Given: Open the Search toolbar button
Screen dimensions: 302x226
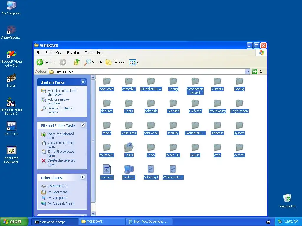Looking at the screenshot, I should click(x=93, y=62).
